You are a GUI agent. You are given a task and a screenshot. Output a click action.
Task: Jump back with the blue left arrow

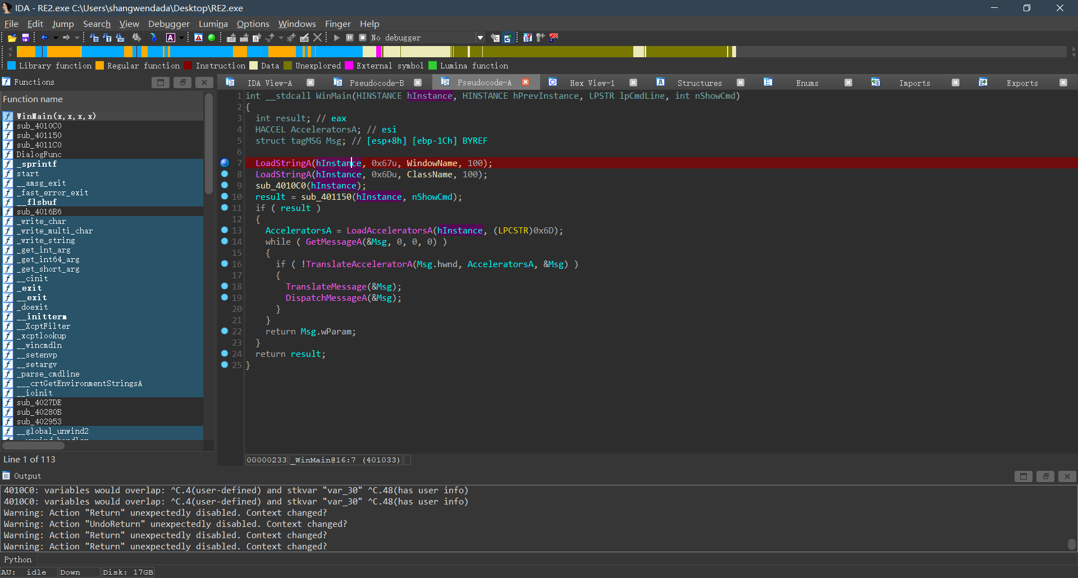tap(44, 38)
